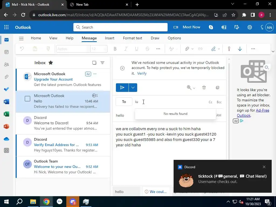Click the Verify link in warning
This screenshot has width=276, height=207.
click(142, 73)
